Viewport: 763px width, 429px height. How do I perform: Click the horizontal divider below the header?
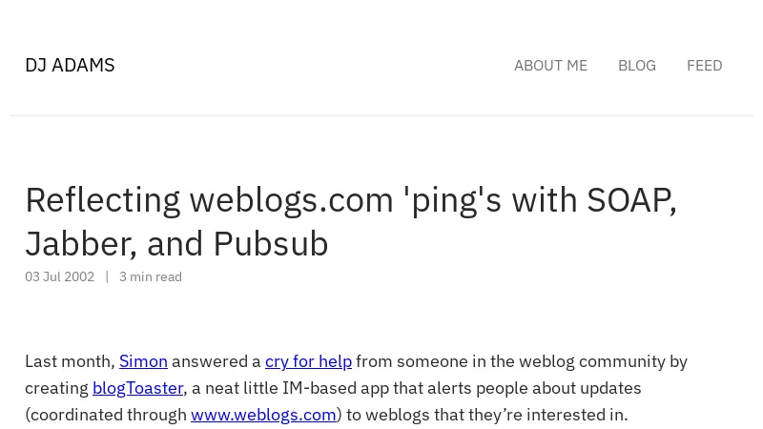pos(381,115)
